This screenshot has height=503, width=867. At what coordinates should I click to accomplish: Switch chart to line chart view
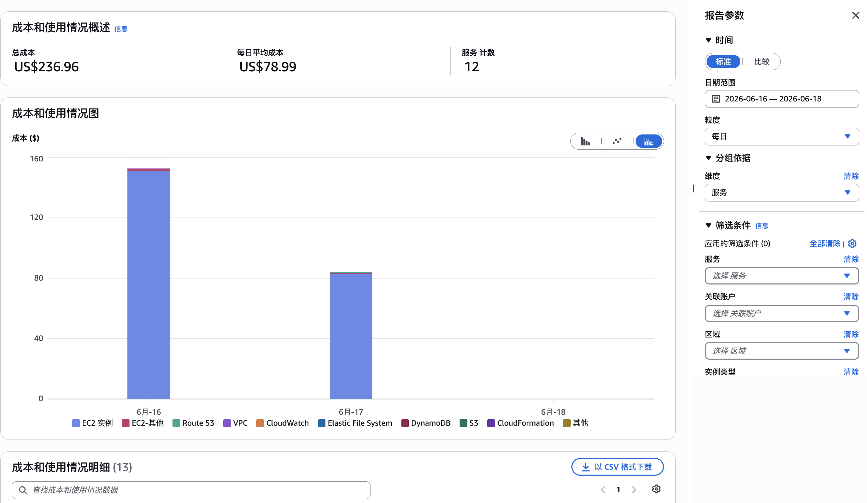pos(617,142)
